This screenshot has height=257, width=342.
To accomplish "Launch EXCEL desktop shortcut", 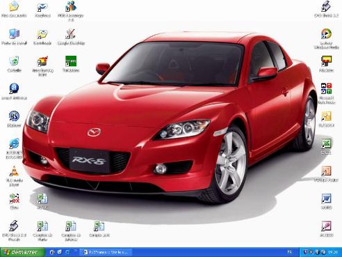I will click(326, 143).
